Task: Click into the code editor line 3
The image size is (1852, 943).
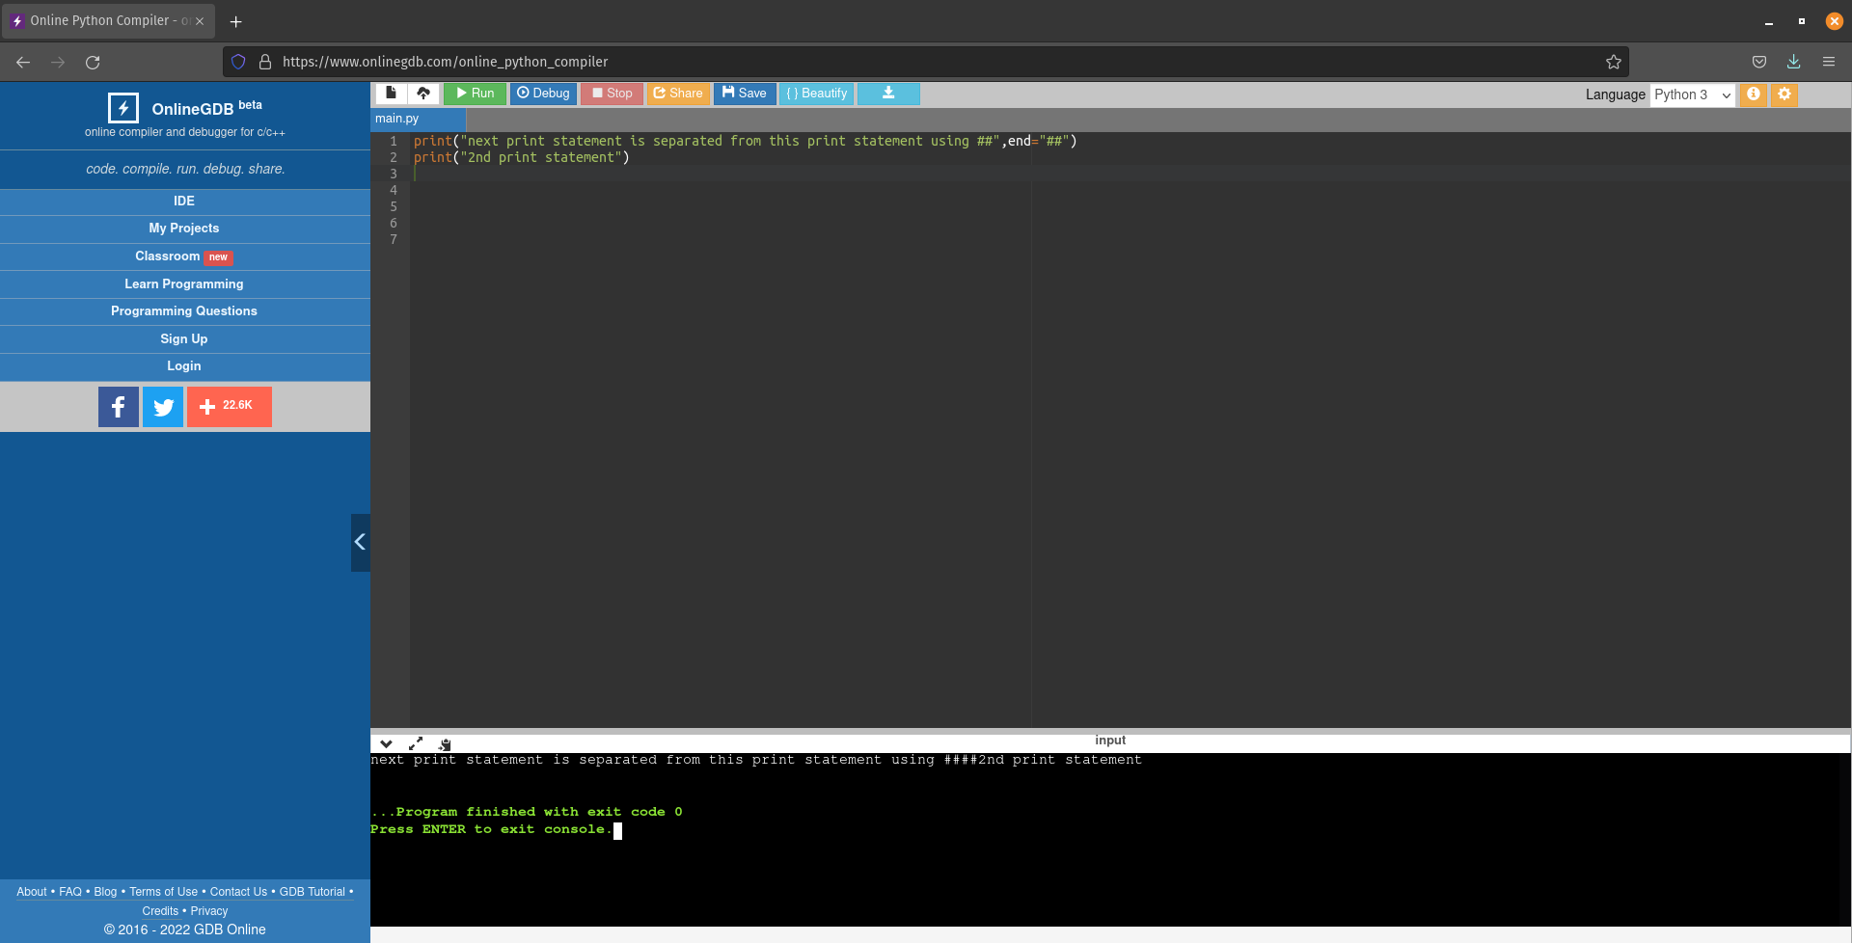Action: [x=1129, y=174]
